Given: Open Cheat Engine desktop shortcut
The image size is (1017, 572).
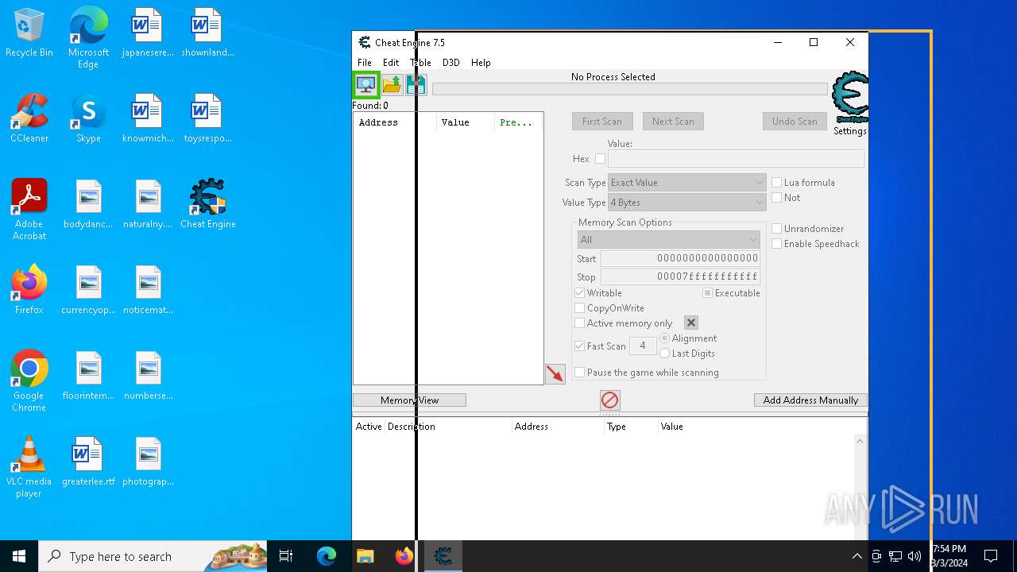Looking at the screenshot, I should click(208, 204).
